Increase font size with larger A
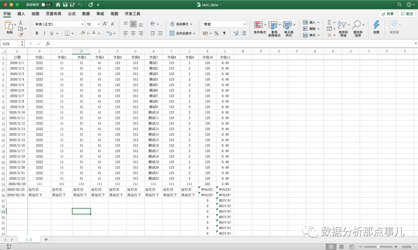 (x=105, y=24)
